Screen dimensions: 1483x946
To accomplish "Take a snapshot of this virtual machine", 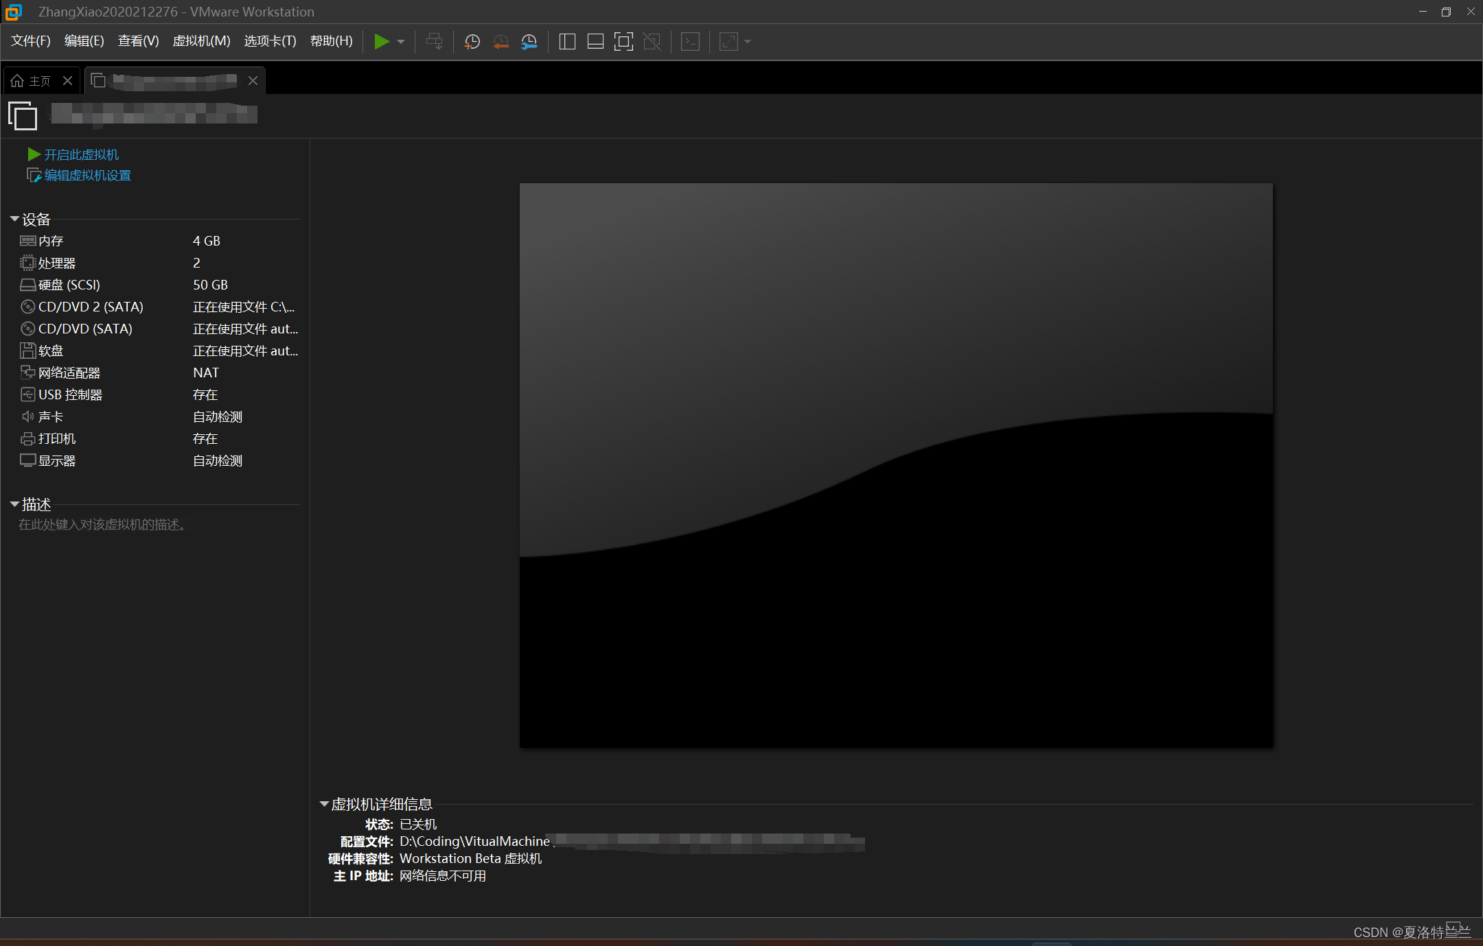I will coord(472,42).
